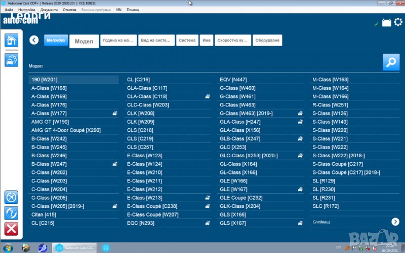Viewport: 405px width, 253px height.
Task: Pick S-Class [W222] from model list
Action: pyautogui.click(x=330, y=147)
